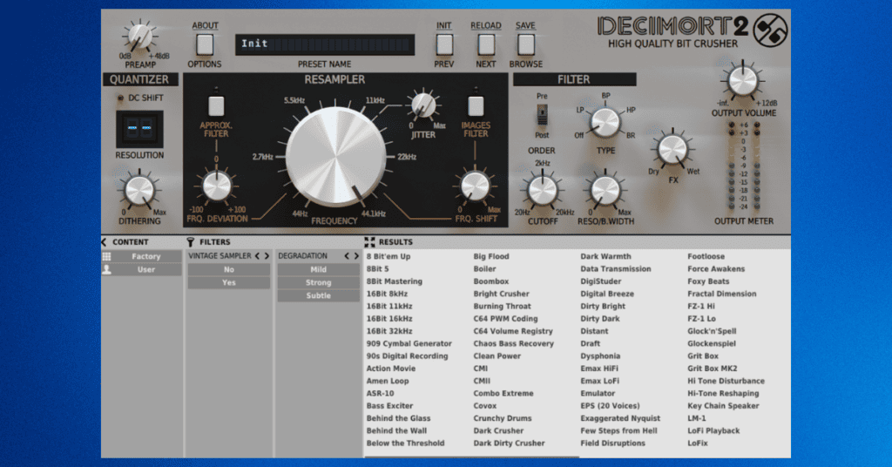892x467 pixels.
Task: Choose the Yes vintage sampler filter
Action: [x=229, y=283]
